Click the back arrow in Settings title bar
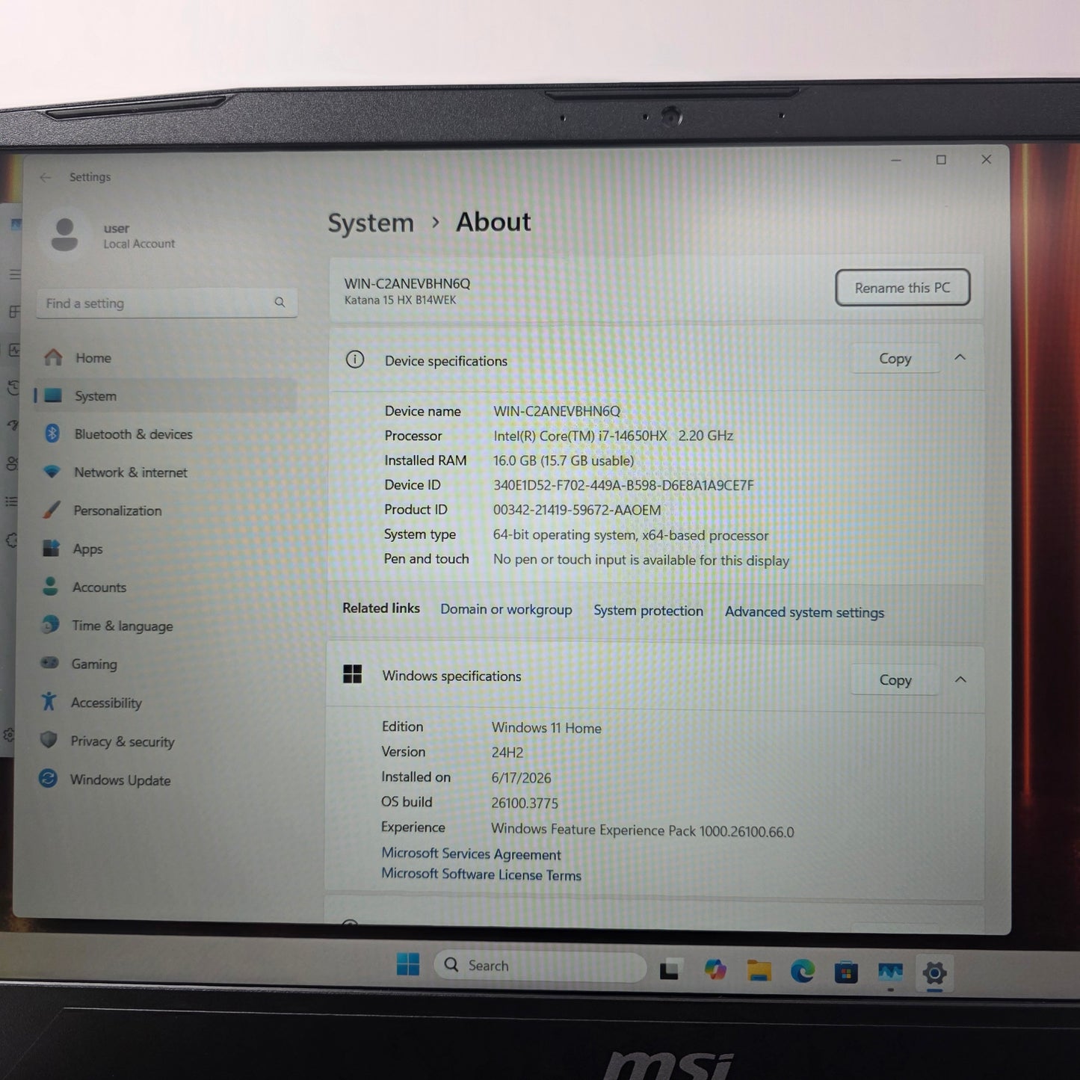 46,177
